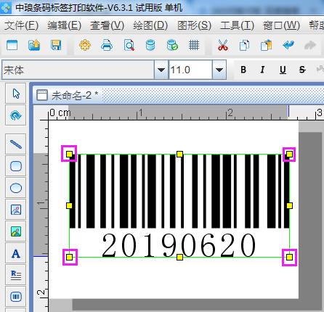Click the bottom-right barcode resize handle
Image resolution: width=324 pixels, height=312 pixels.
pyautogui.click(x=289, y=257)
